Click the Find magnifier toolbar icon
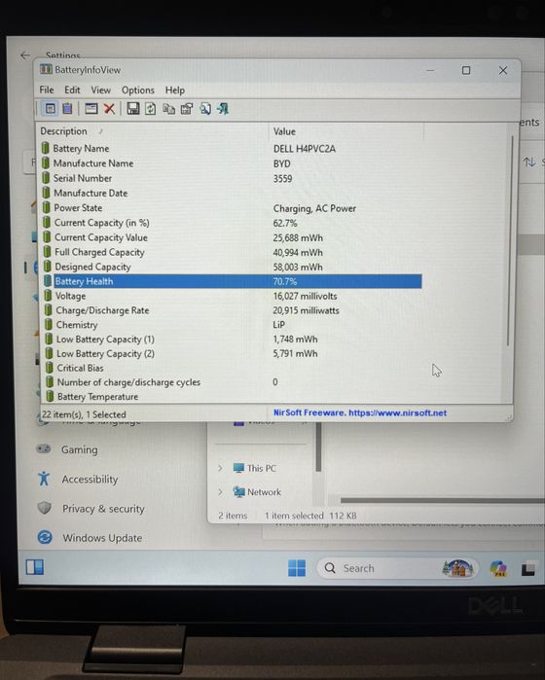The height and width of the screenshot is (680, 545). tap(204, 109)
